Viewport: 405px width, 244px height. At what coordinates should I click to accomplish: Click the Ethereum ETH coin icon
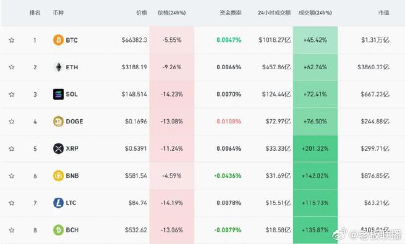click(59, 67)
